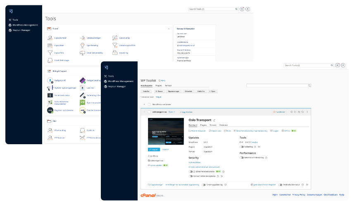Image resolution: width=355 pixels, height=206 pixels.
Task: Check the oslotransport.no site checkbox
Action: coord(149,112)
